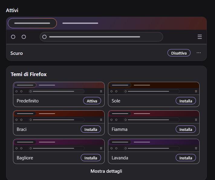
Task: Click hamburger icon in Predefinito theme preview
Action: click(x=101, y=92)
